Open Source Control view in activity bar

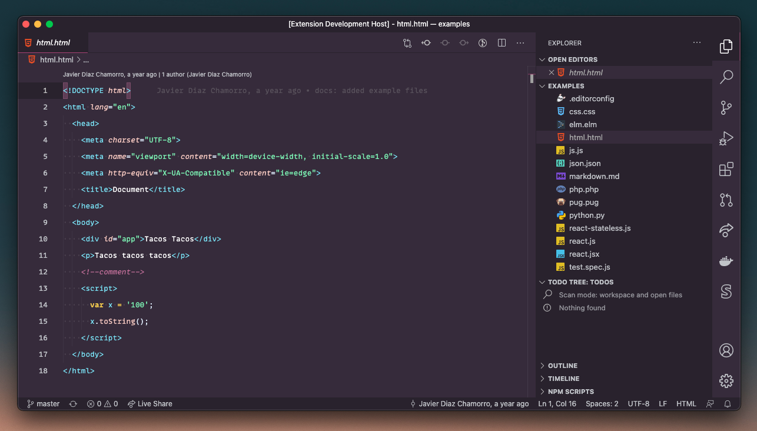tap(726, 108)
